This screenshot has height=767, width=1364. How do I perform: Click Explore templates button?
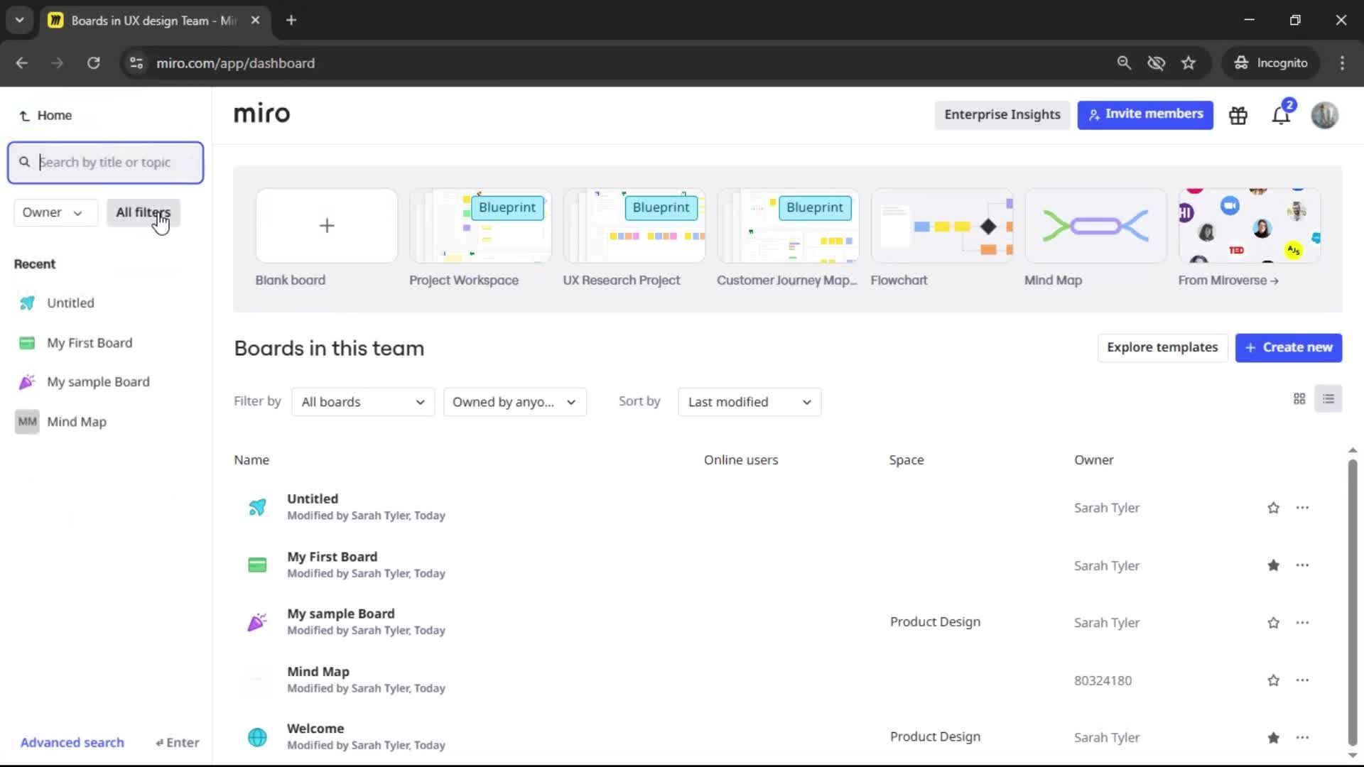(x=1162, y=347)
